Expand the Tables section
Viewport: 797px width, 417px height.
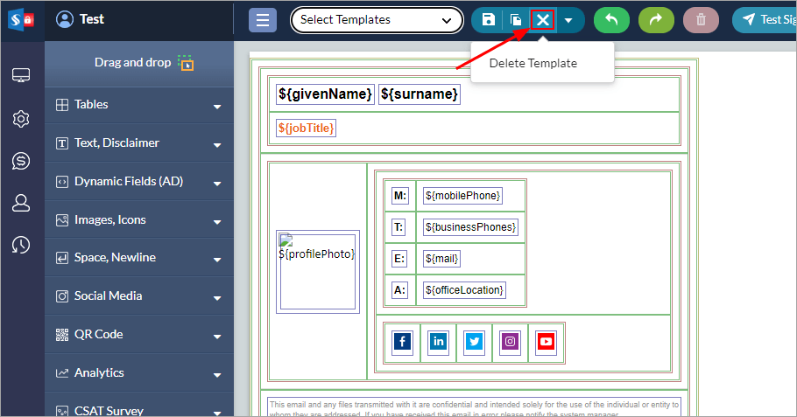pos(139,105)
